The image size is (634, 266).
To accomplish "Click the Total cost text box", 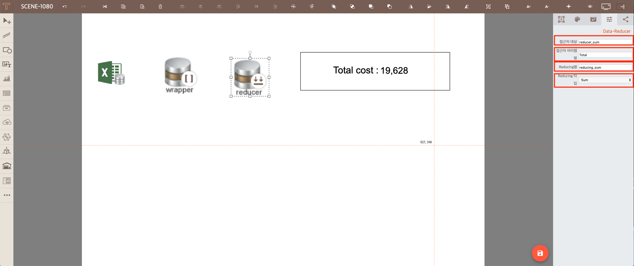I will pyautogui.click(x=375, y=71).
